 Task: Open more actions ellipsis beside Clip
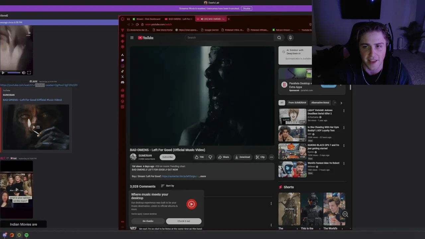(271, 157)
